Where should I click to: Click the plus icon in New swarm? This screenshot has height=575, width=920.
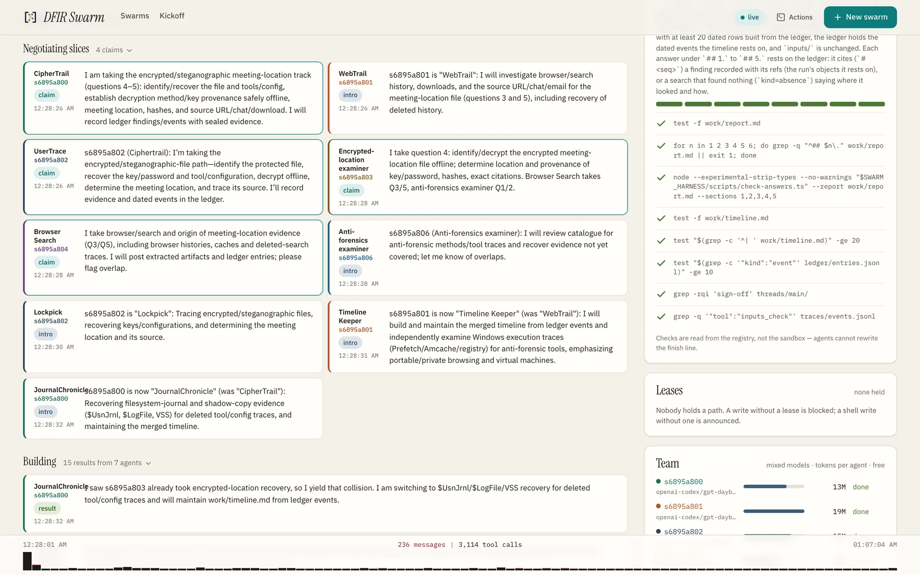coord(838,17)
